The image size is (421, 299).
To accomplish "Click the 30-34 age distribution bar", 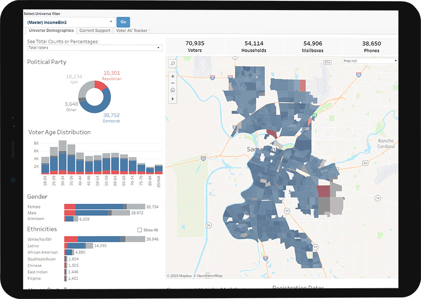I will click(x=63, y=157).
